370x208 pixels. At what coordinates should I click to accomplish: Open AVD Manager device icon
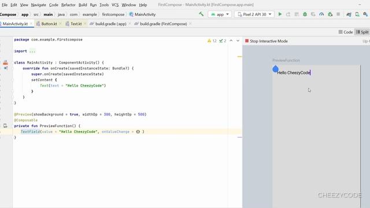click(357, 14)
